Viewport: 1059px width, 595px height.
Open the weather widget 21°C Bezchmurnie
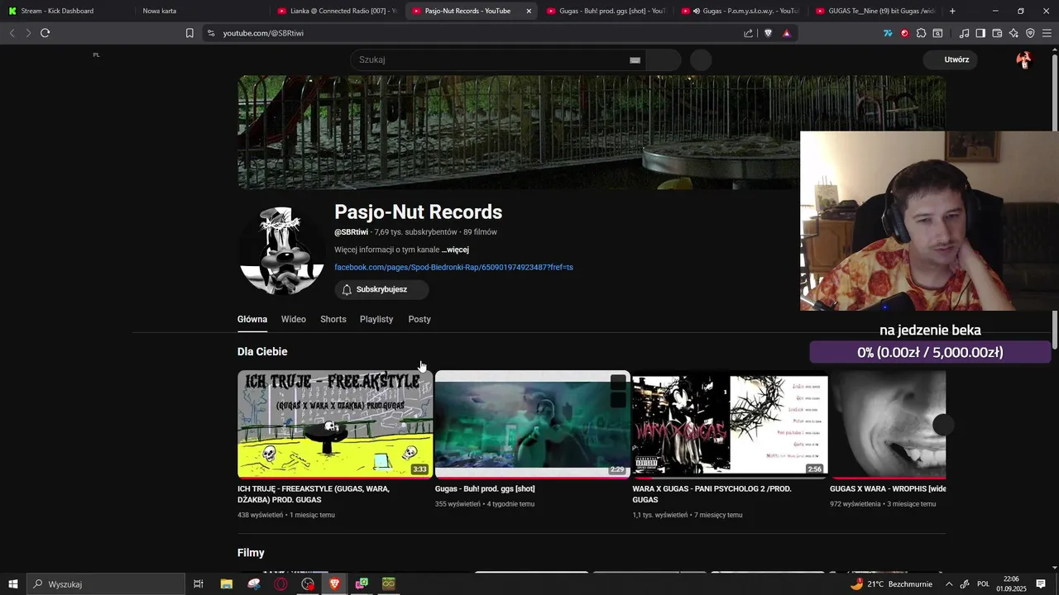[891, 583]
